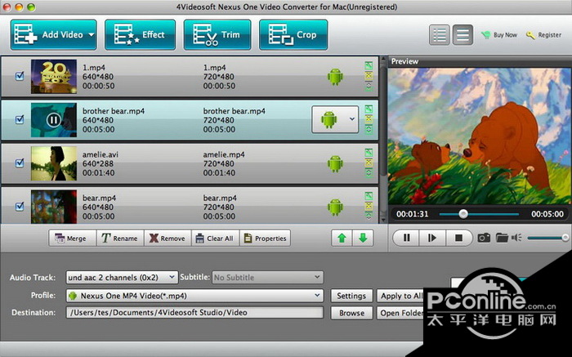Select the 1.mp4 video thumbnail
The height and width of the screenshot is (357, 572).
pos(54,77)
